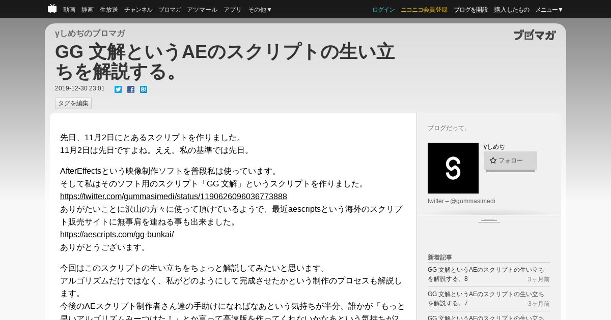Click the Niconico TV logo icon

click(x=52, y=9)
